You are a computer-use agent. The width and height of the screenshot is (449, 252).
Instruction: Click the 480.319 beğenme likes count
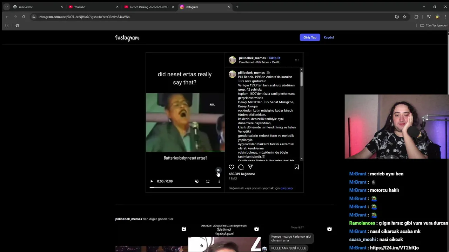coord(242,174)
